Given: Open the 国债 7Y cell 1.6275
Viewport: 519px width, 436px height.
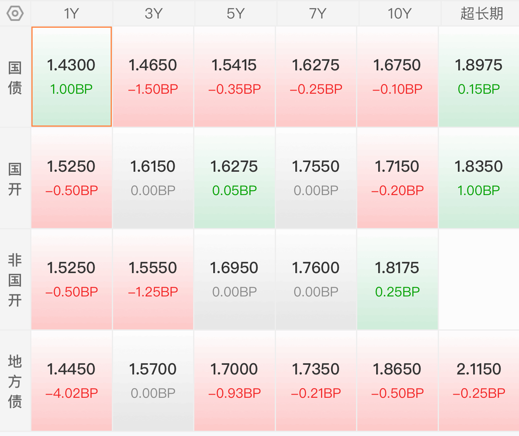Looking at the screenshot, I should pos(316,77).
